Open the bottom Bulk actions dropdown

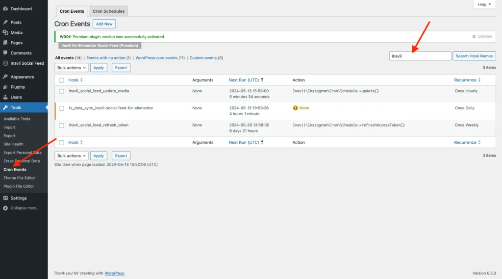[72, 155]
